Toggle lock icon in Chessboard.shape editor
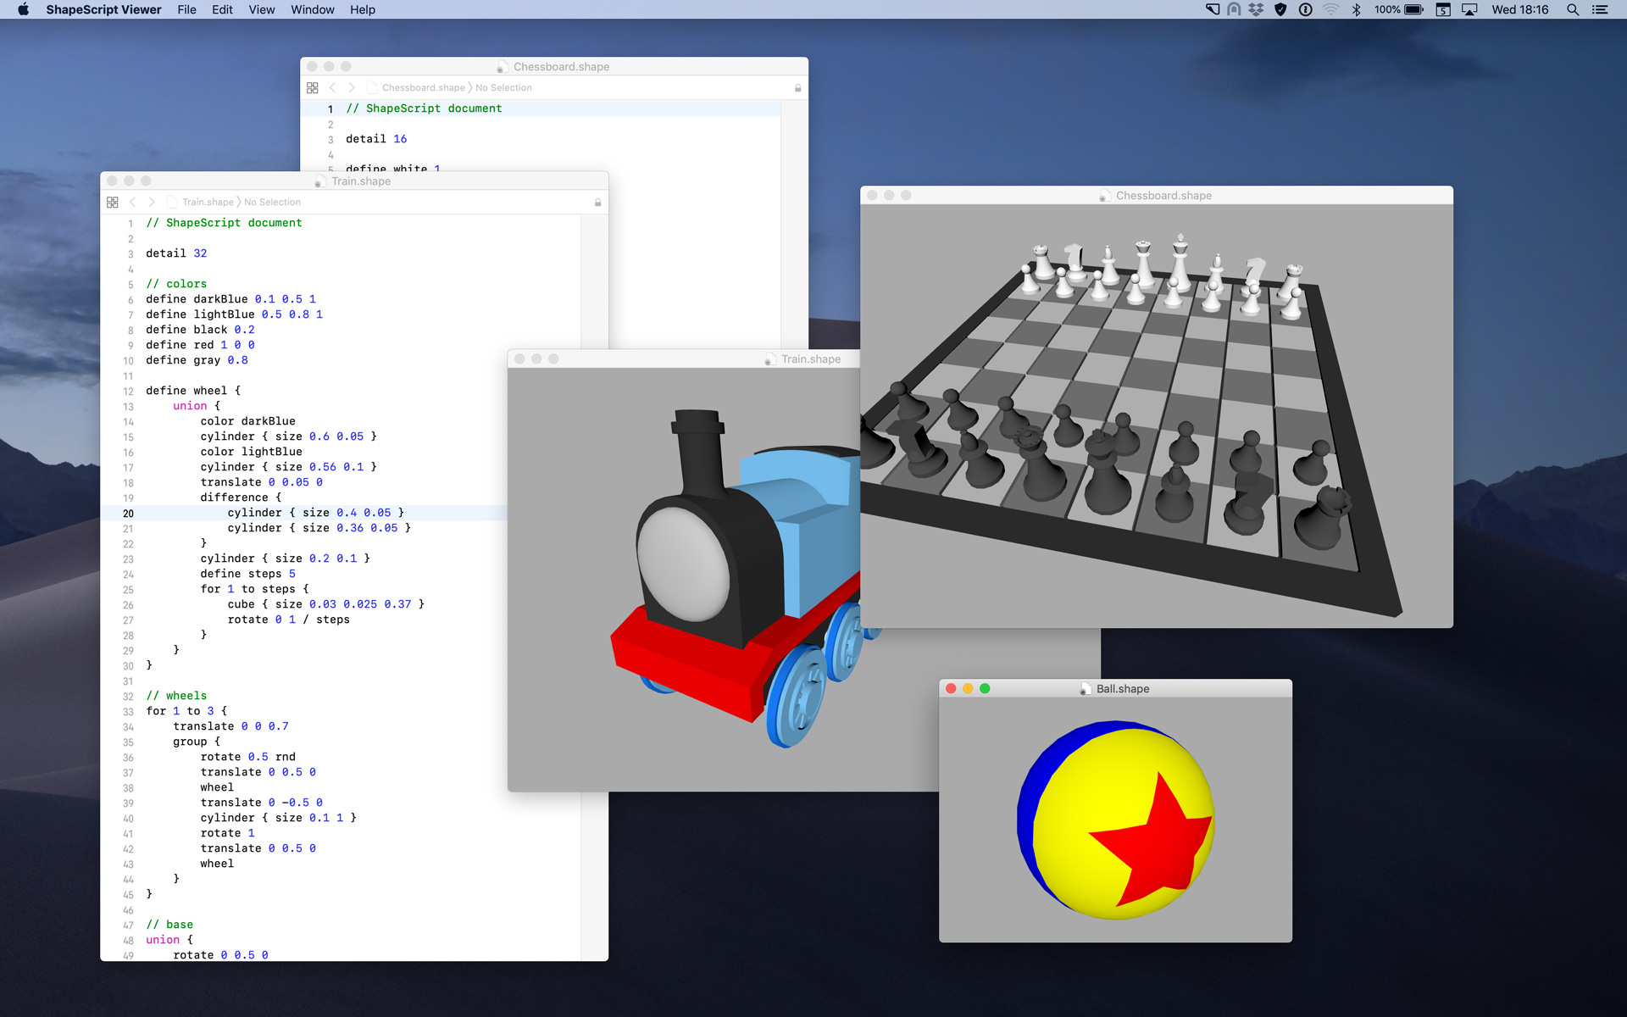Screen dimensions: 1627x1017 coord(797,88)
